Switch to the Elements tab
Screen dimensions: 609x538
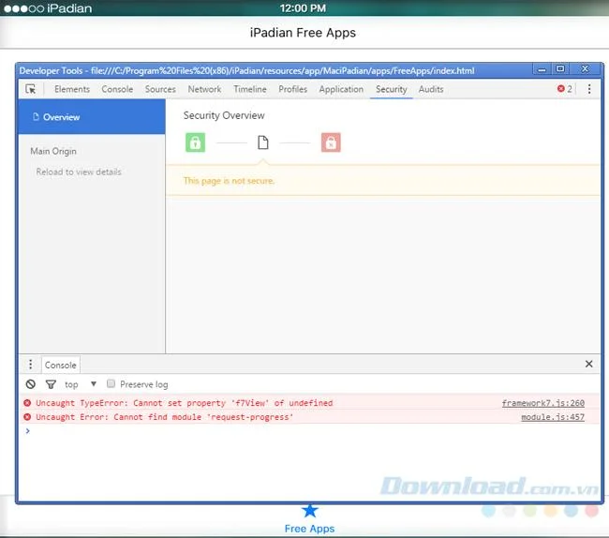coord(72,89)
